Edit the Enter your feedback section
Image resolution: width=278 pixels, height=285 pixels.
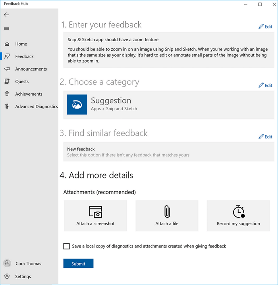pos(265,27)
